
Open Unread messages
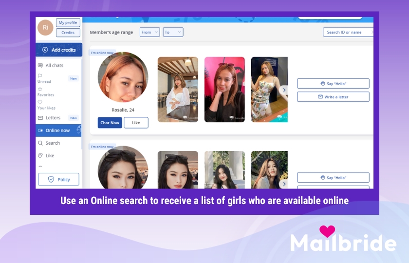(x=44, y=81)
